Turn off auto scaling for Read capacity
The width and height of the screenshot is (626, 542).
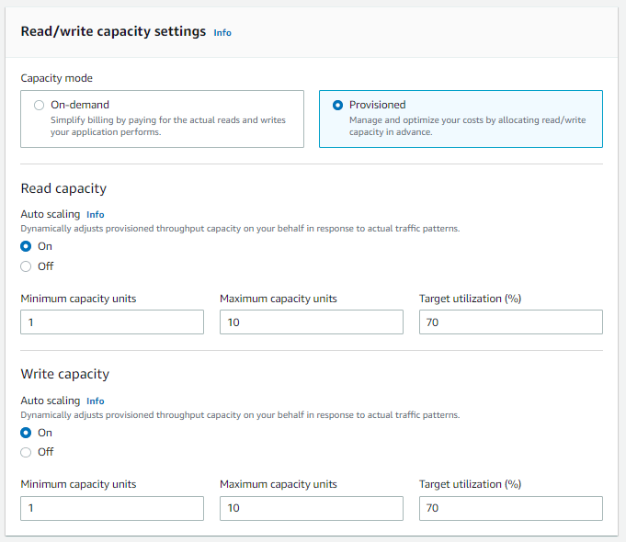coord(27,266)
